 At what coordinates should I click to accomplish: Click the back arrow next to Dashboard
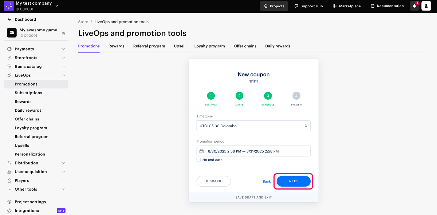click(9, 20)
